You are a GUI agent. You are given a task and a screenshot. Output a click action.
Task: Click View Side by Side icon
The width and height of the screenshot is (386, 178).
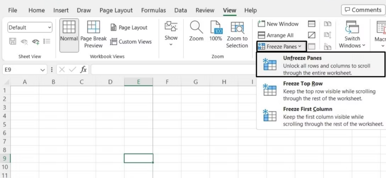[x=328, y=24]
